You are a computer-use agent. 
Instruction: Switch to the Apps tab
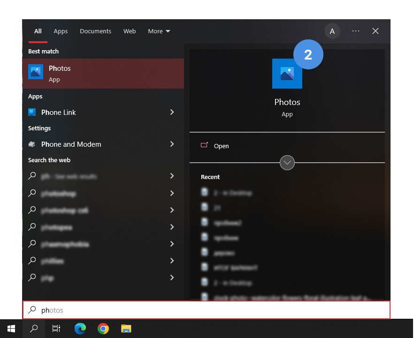[61, 31]
